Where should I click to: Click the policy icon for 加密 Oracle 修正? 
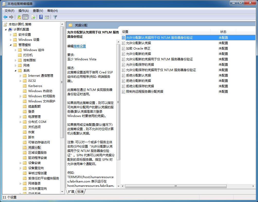(123, 49)
